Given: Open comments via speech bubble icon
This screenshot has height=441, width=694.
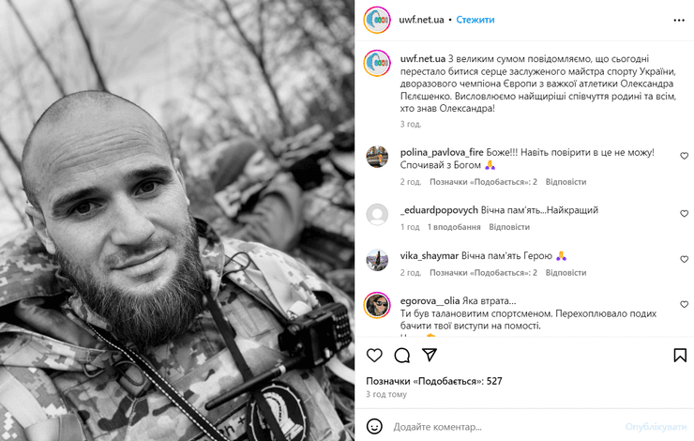Looking at the screenshot, I should pos(402,355).
